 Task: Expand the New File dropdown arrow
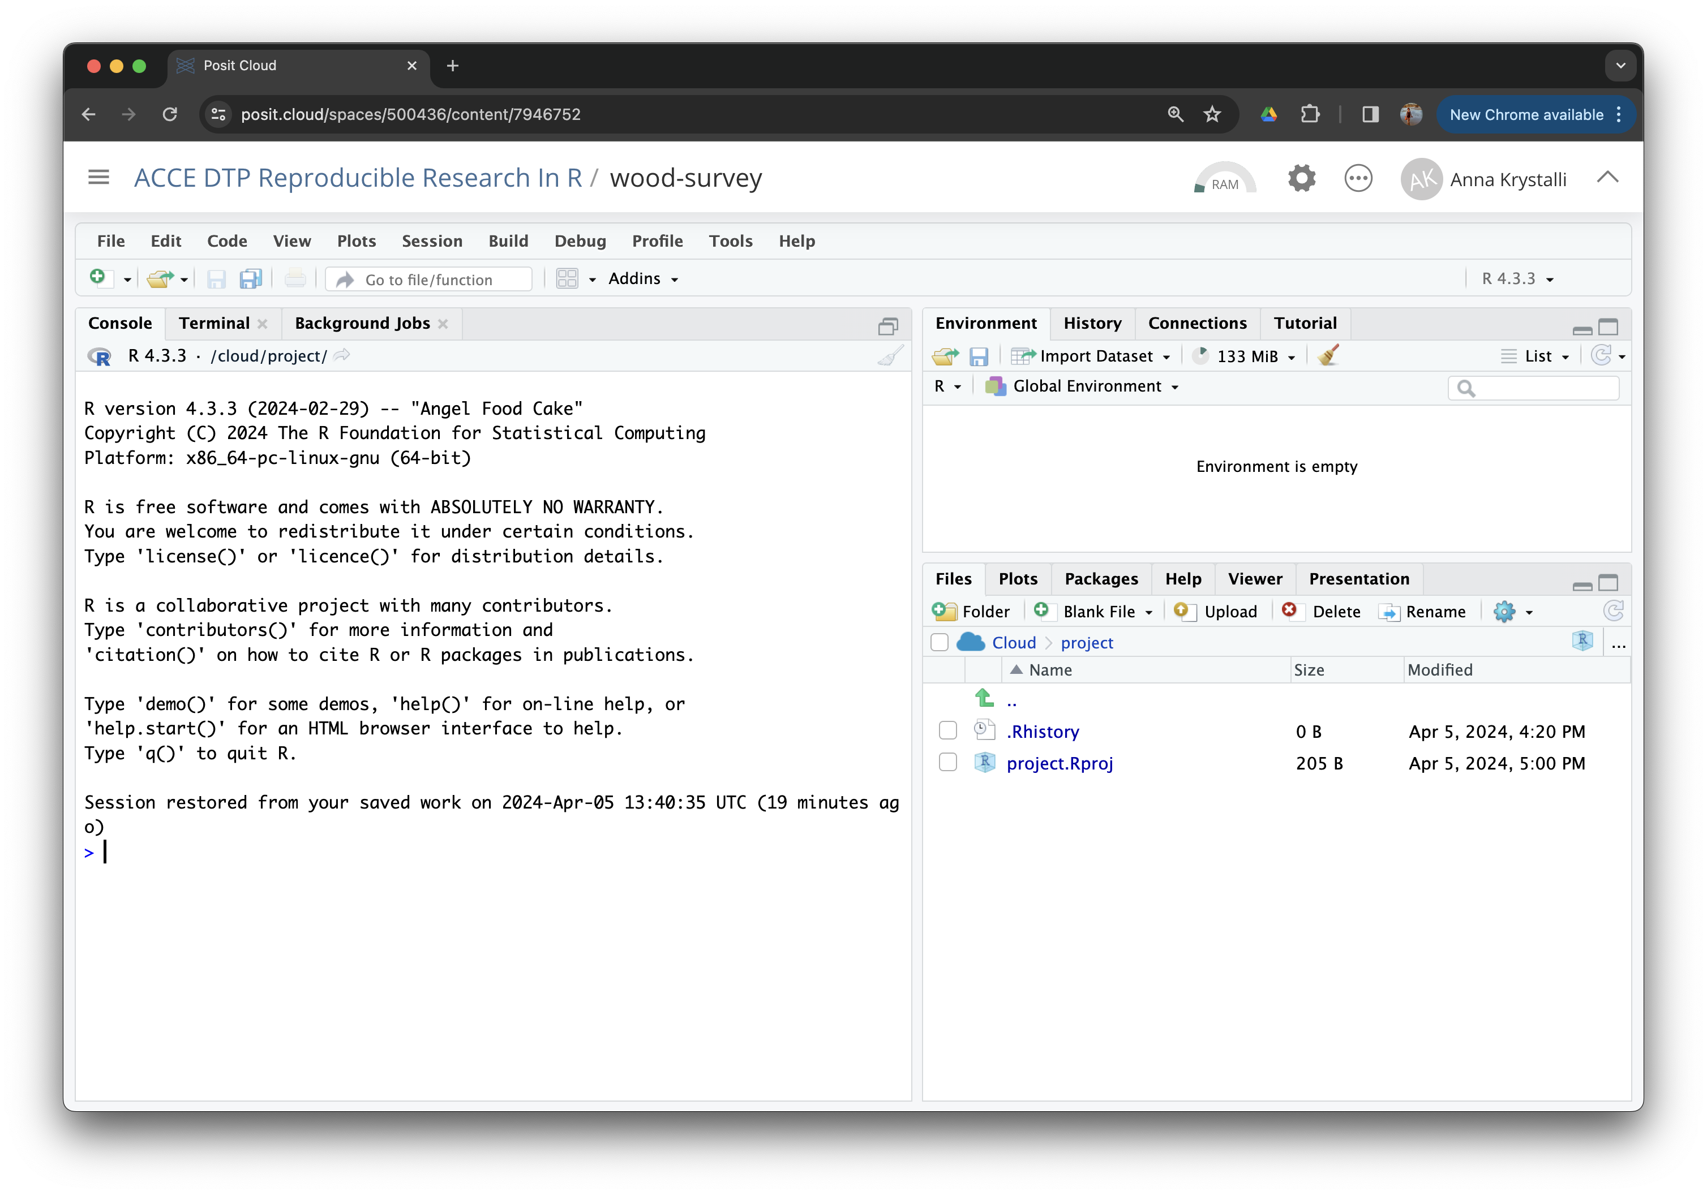pos(127,280)
